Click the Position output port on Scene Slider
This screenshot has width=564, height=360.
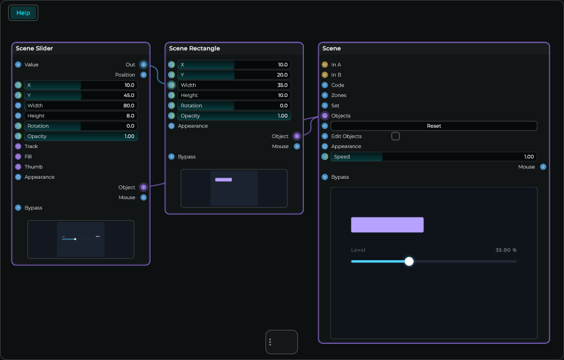coord(143,75)
